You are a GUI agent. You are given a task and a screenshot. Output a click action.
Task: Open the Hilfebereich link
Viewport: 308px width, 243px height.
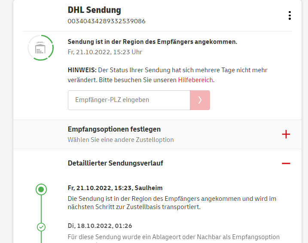195,80
